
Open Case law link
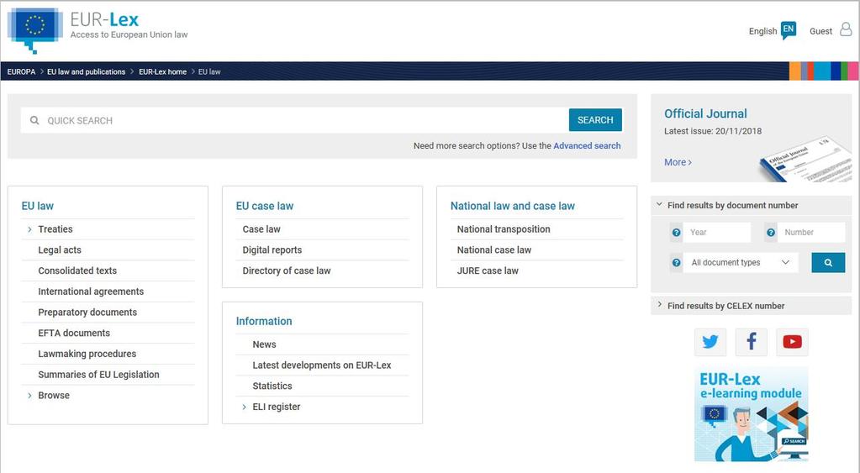point(261,229)
